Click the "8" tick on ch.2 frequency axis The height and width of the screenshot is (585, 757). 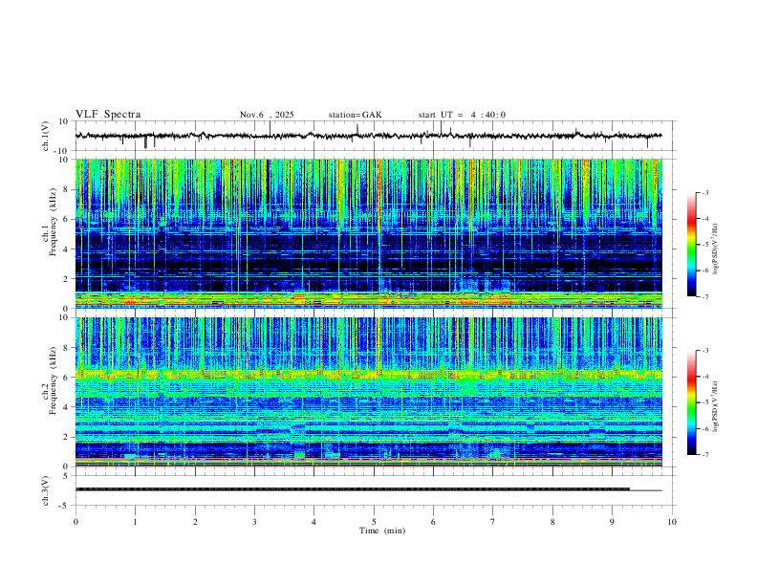(66, 348)
